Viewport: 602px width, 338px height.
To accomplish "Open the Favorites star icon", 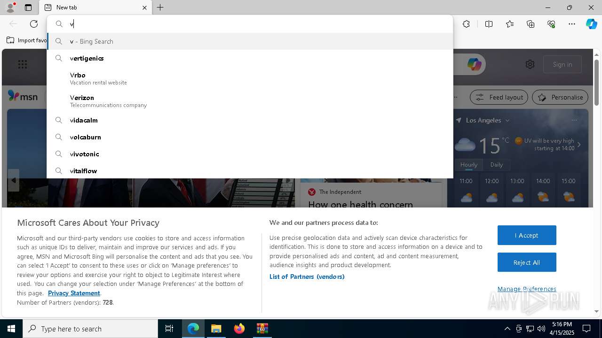I will coord(510,24).
